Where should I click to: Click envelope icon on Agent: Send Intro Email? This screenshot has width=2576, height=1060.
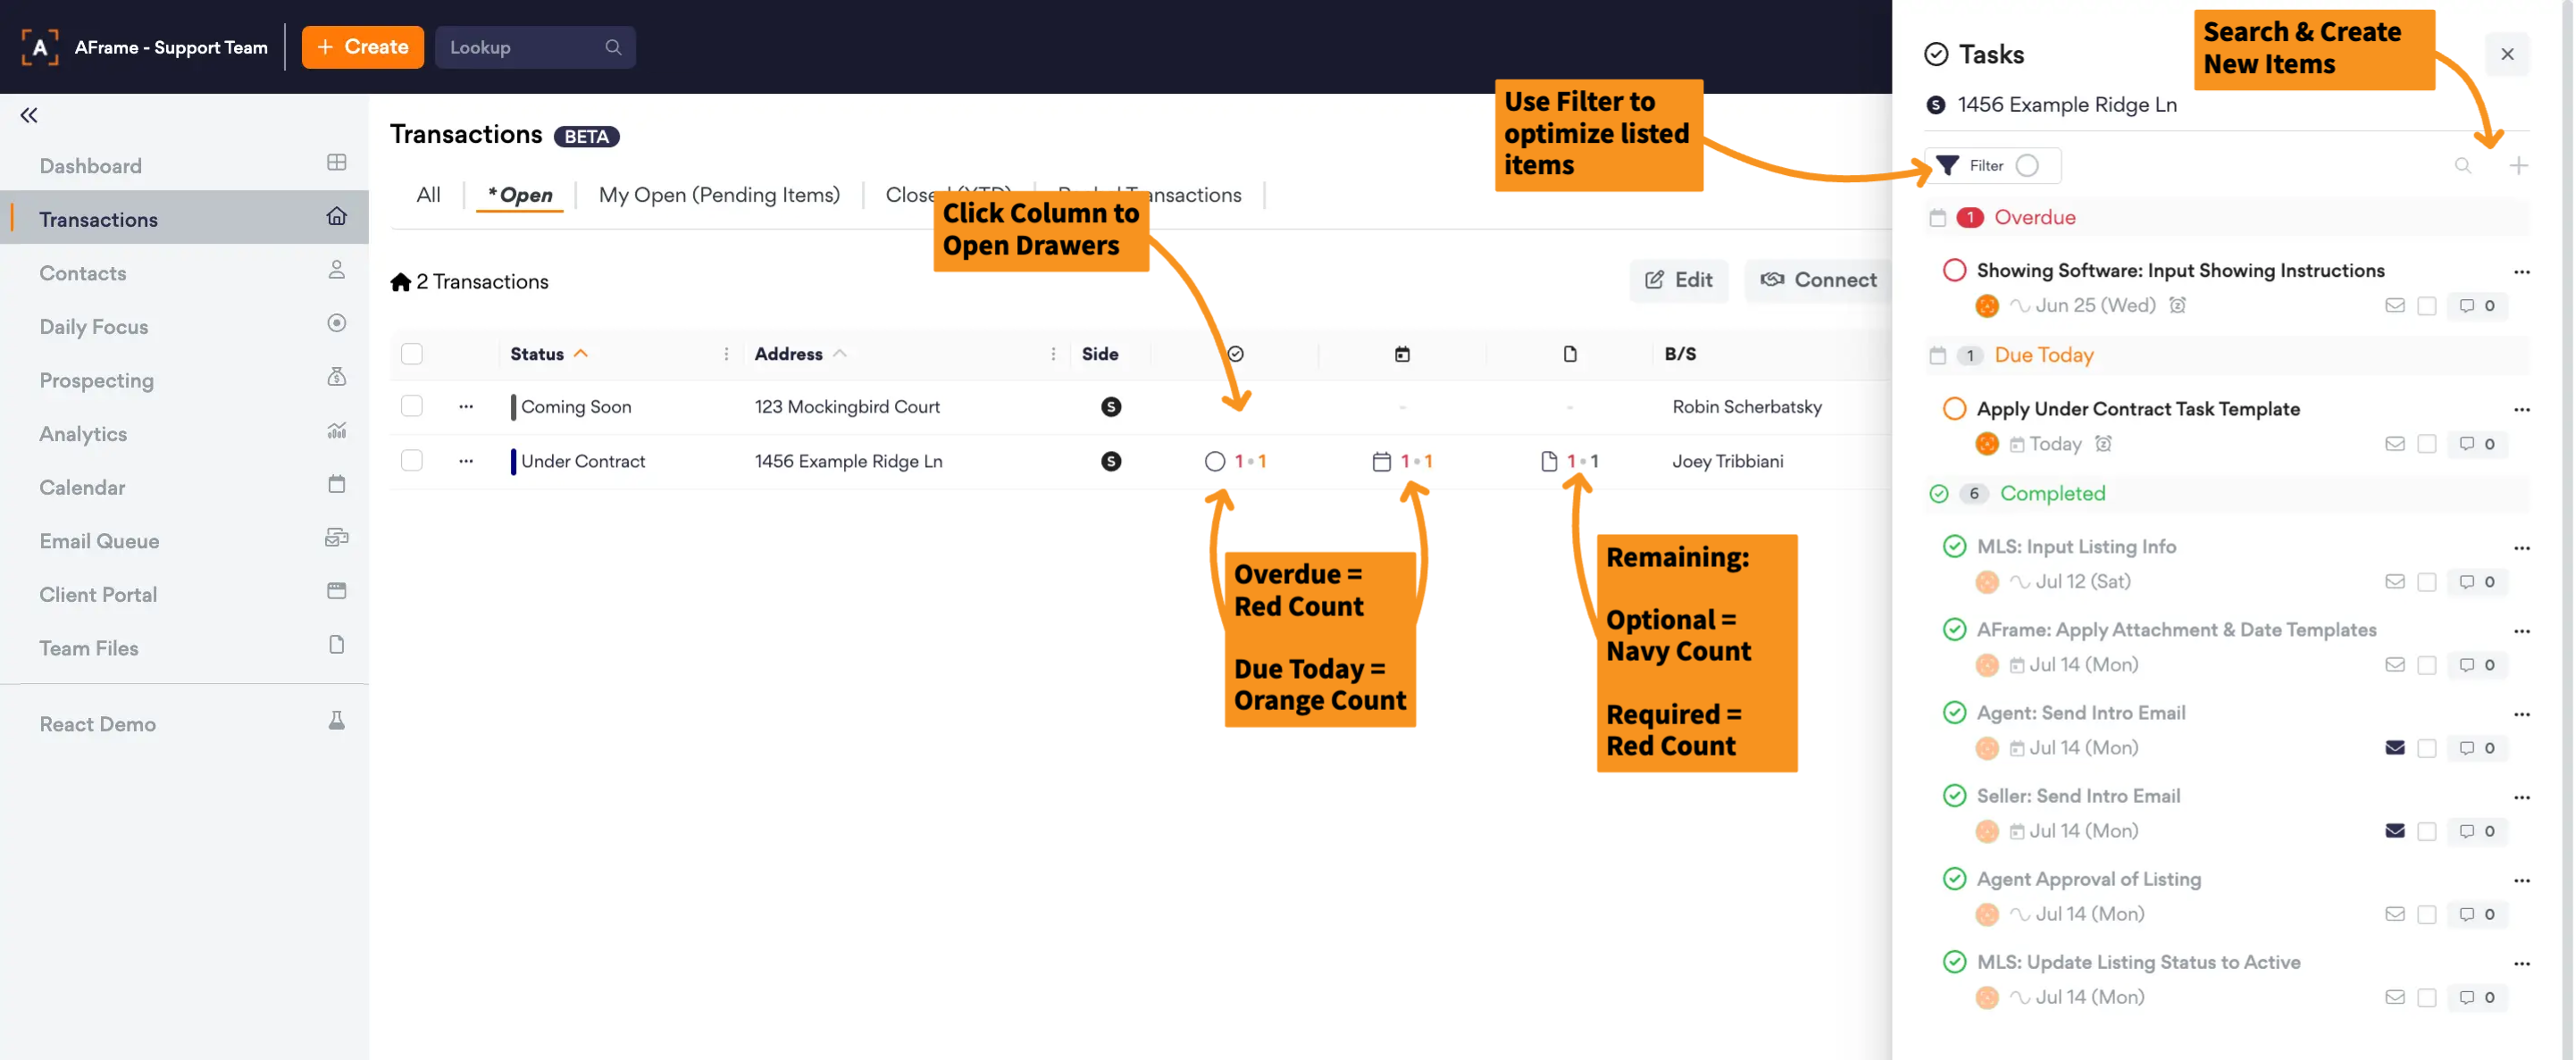(2394, 748)
